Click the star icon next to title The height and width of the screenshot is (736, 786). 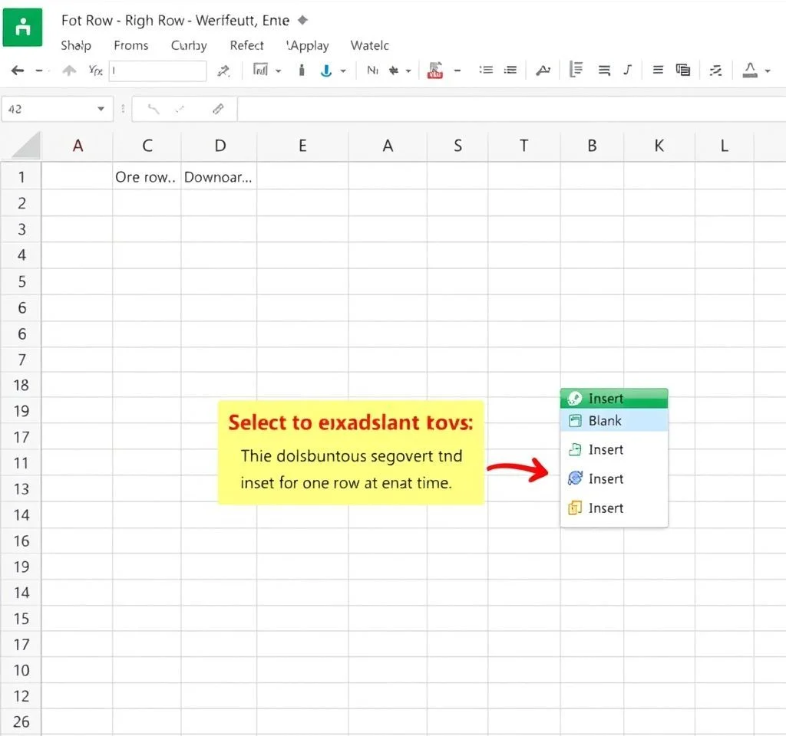click(x=302, y=20)
